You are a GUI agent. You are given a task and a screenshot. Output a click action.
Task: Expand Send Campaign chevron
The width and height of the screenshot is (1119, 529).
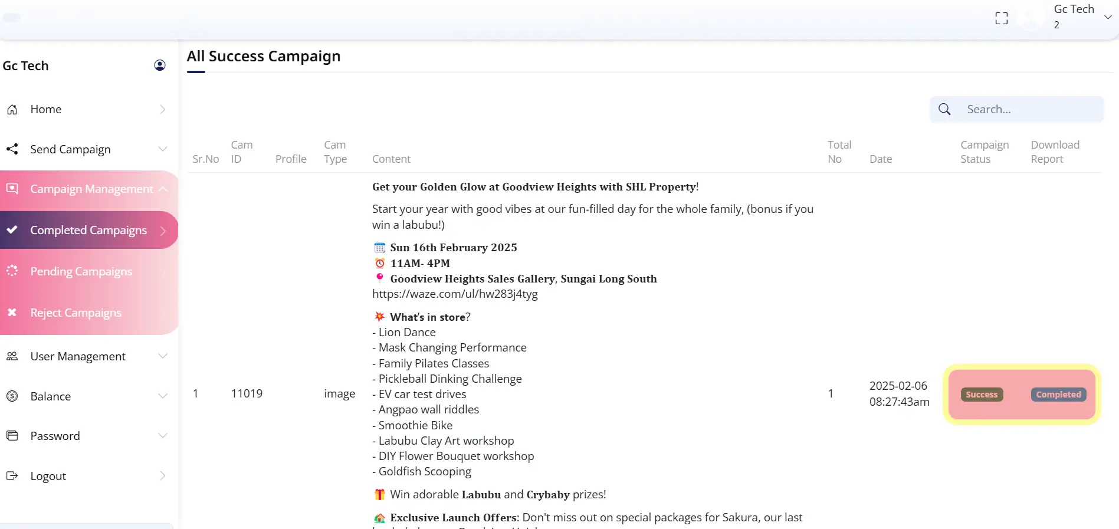coord(163,149)
